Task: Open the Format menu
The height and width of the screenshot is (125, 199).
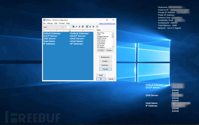Action: point(62,23)
